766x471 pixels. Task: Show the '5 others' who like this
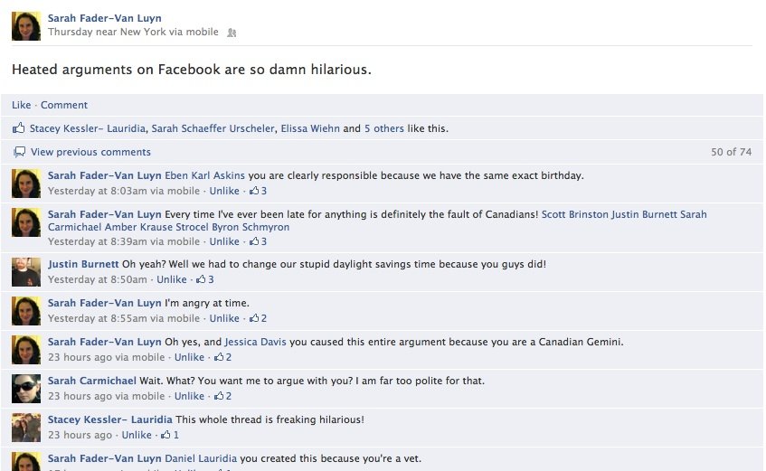tap(383, 128)
